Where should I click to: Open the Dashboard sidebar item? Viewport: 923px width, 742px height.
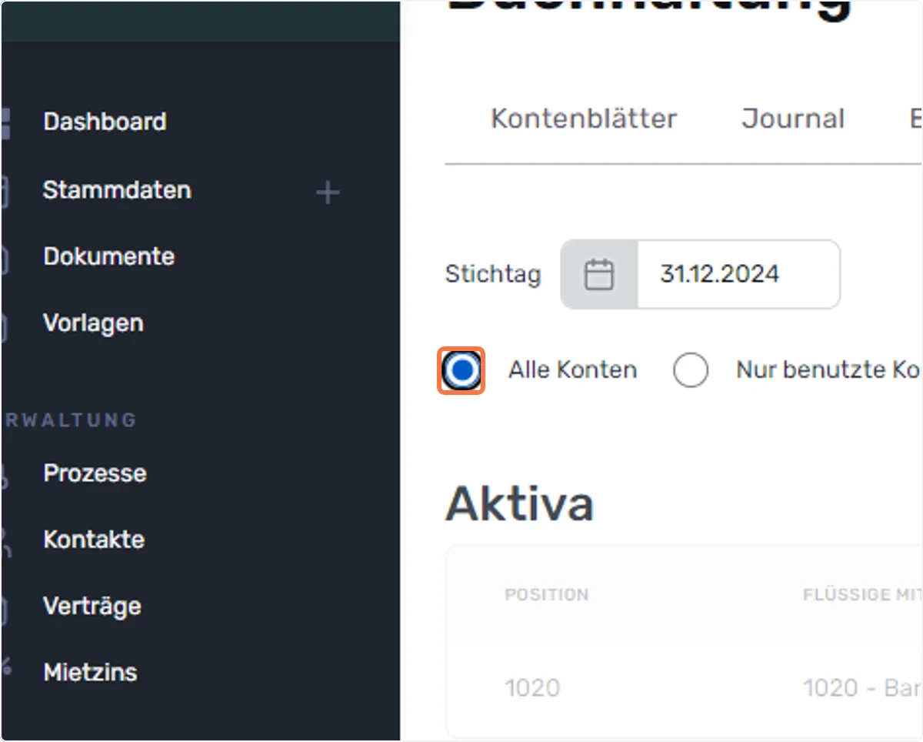pos(105,122)
